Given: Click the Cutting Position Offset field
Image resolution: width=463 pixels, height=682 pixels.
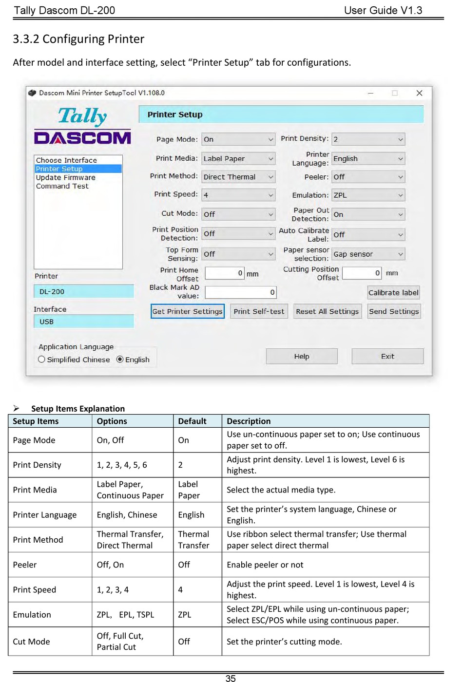Looking at the screenshot, I should click(362, 273).
